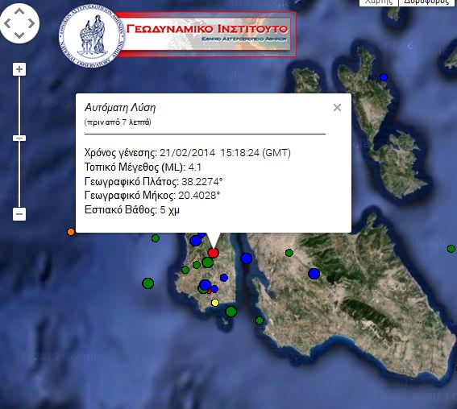The height and width of the screenshot is (409, 457).
Task: Select the big blue marker on the eastern island
Action: click(x=314, y=274)
